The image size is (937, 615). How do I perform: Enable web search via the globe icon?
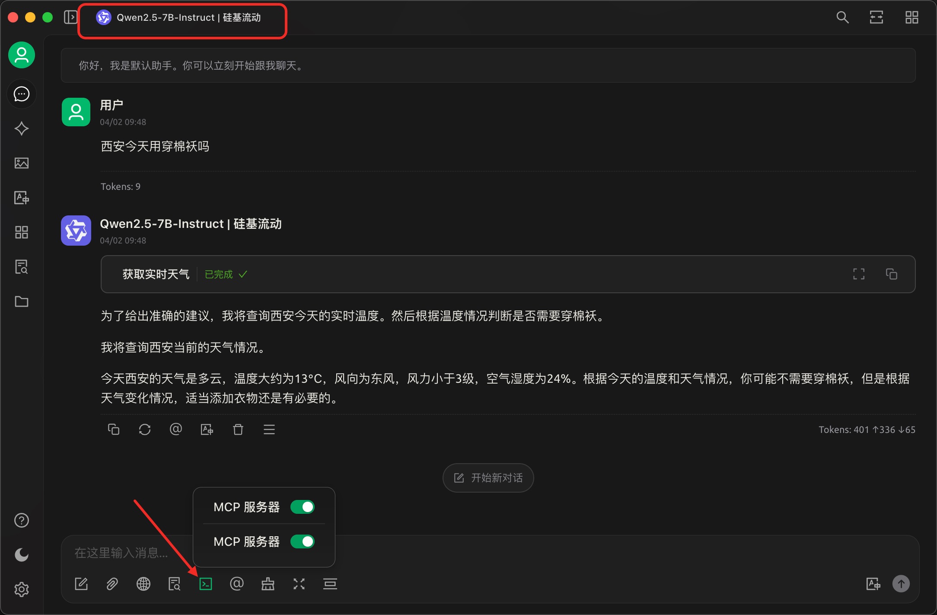click(143, 584)
